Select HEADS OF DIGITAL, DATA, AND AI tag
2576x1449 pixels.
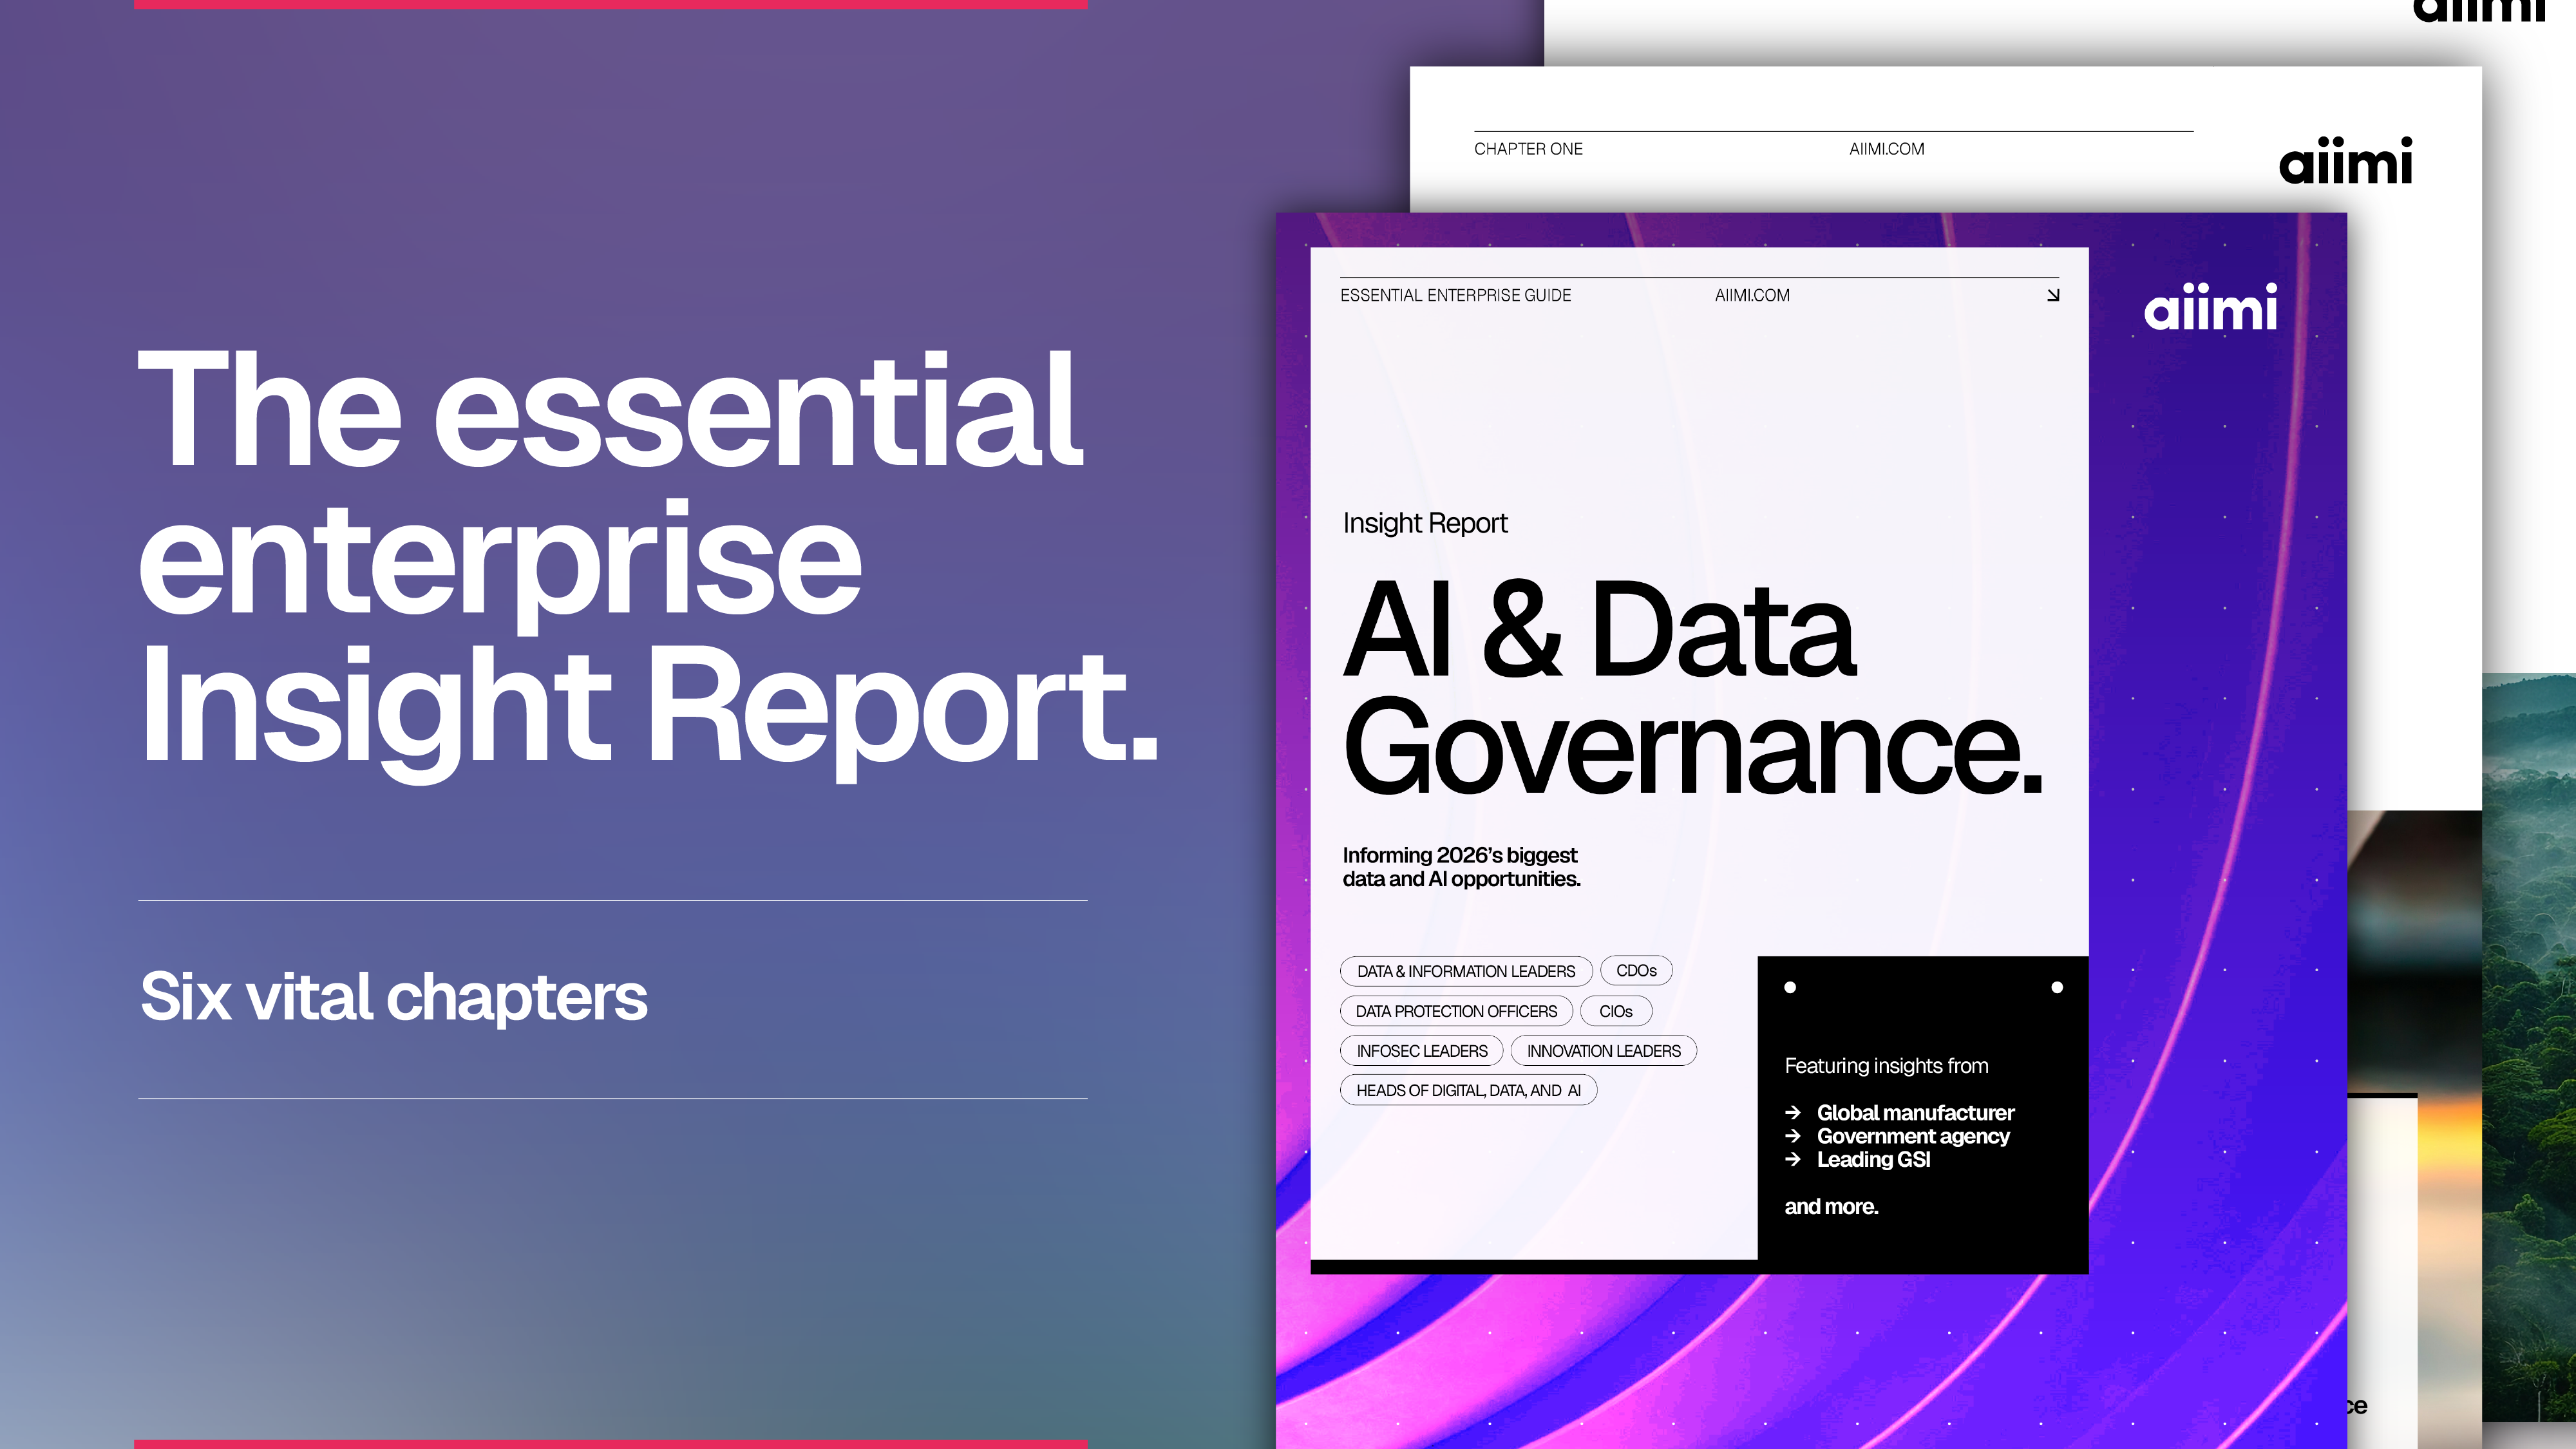1468,1090
